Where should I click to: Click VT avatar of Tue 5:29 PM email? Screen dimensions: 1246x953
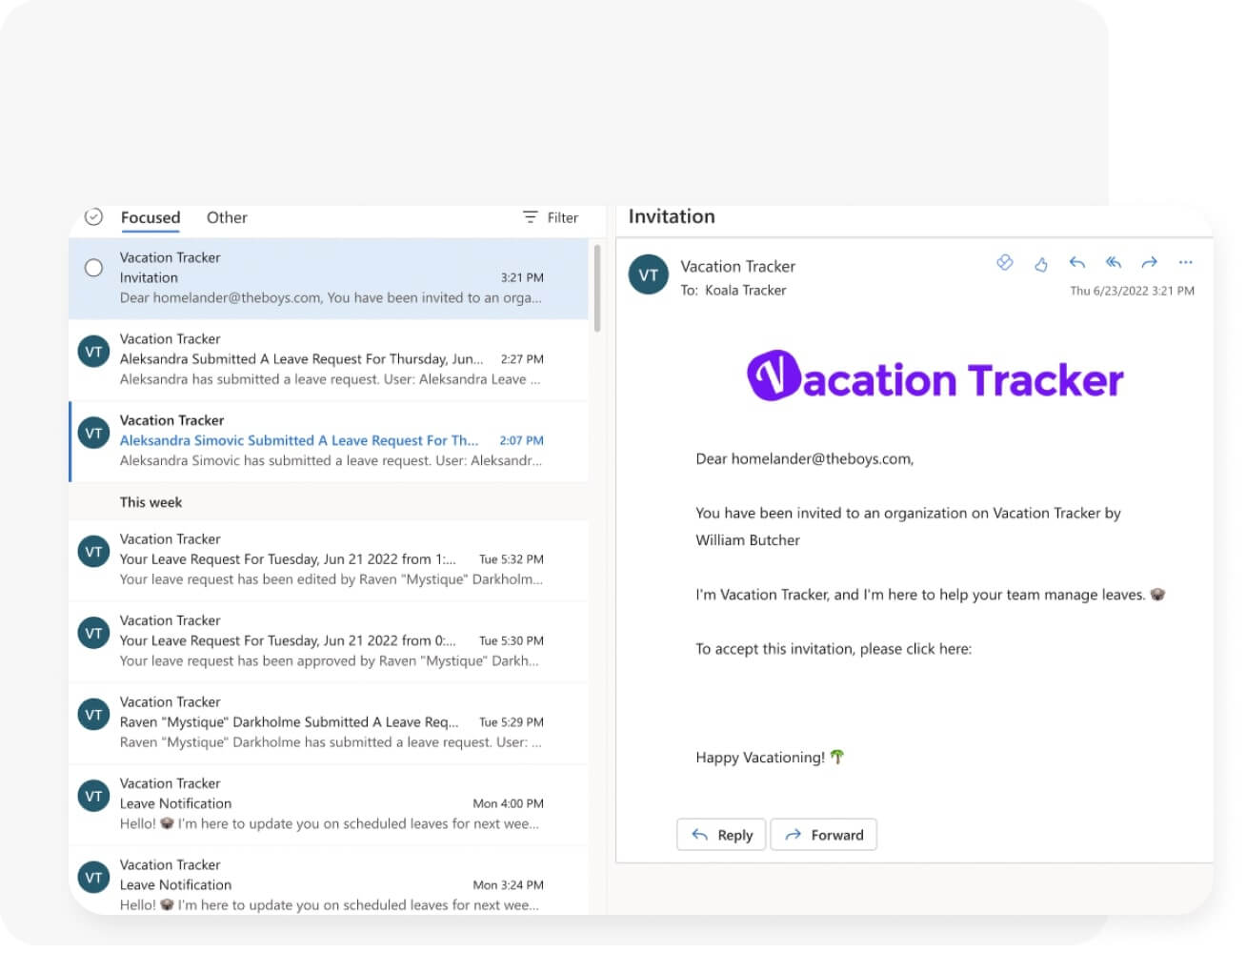click(93, 715)
